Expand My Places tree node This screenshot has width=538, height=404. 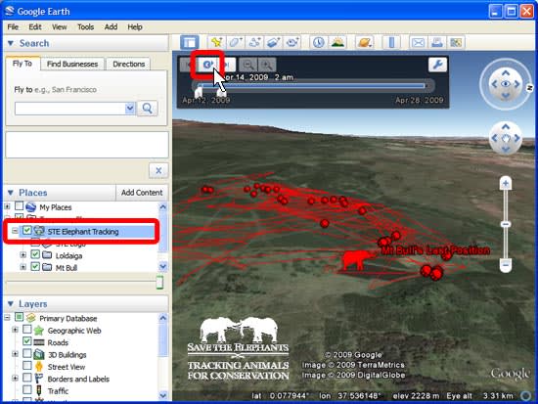coord(7,206)
